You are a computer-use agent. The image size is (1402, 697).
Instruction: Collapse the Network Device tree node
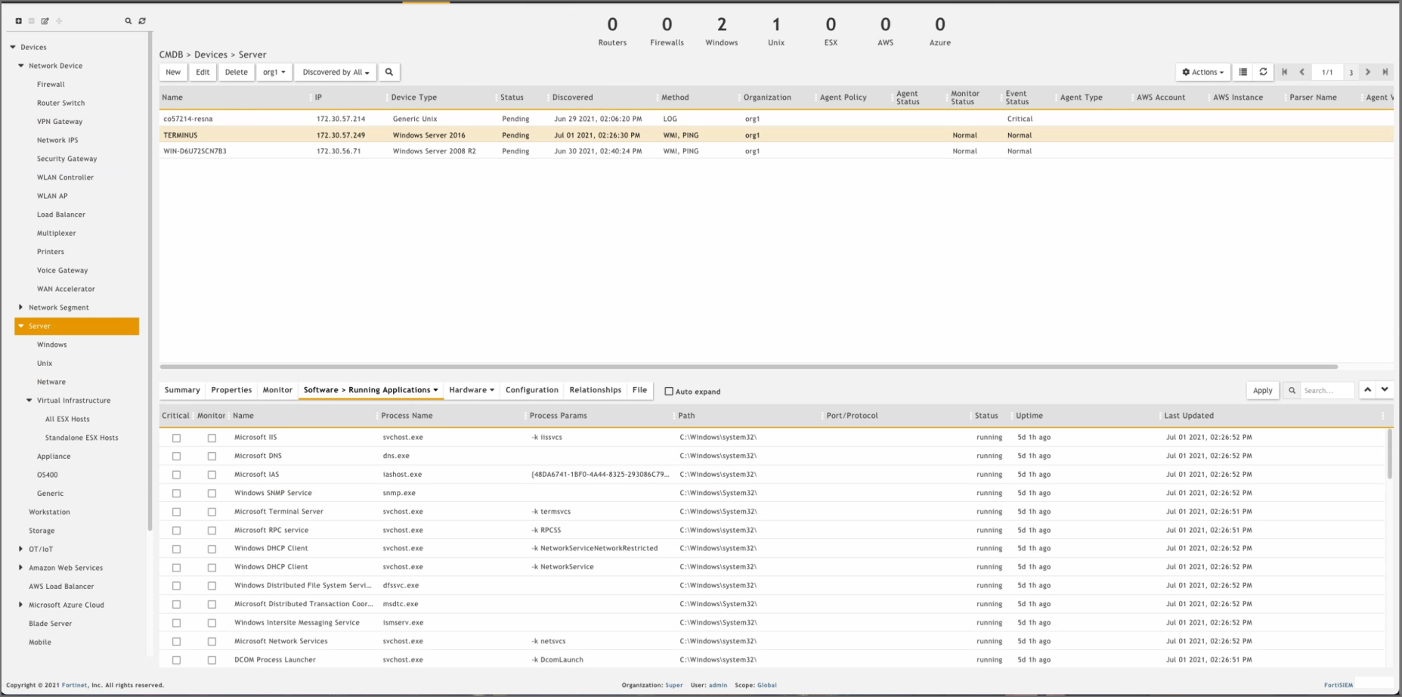pyautogui.click(x=21, y=66)
